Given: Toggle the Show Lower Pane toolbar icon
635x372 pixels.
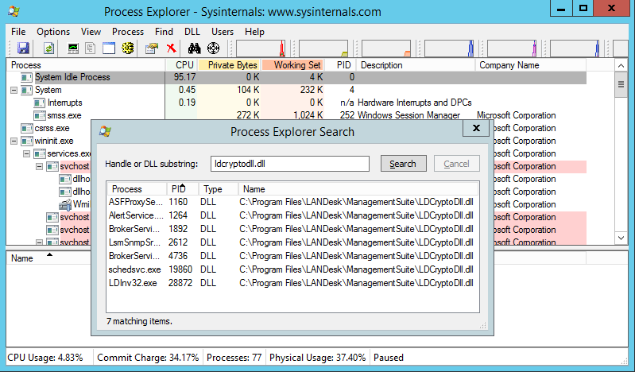Looking at the screenshot, I should click(x=109, y=48).
